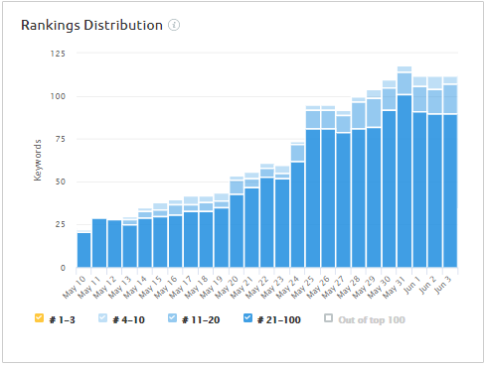
Task: Click the Out of top 100 label
Action: pyautogui.click(x=372, y=320)
